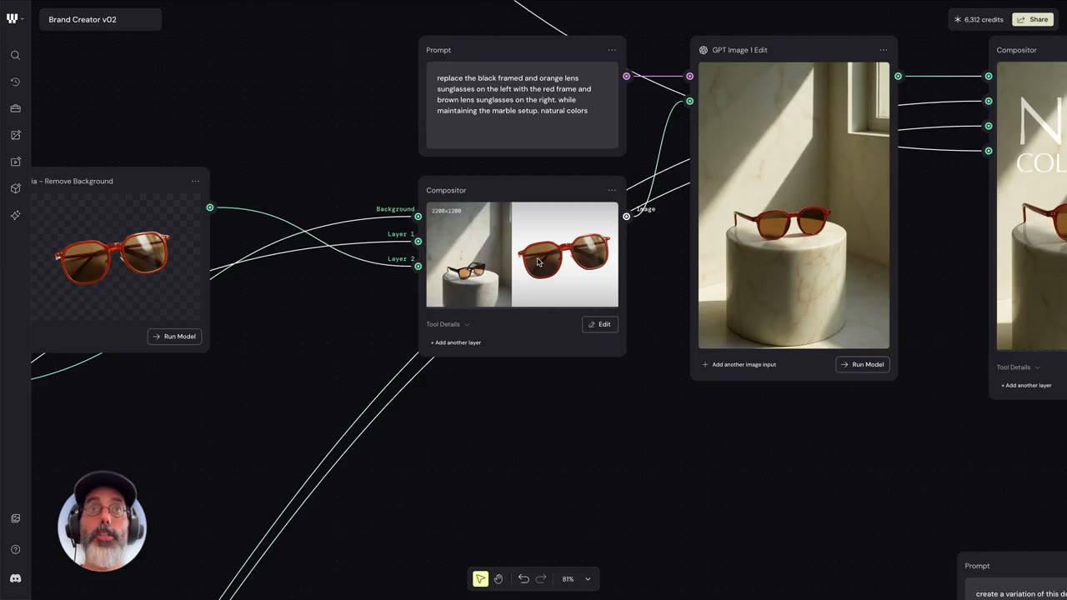Activate the yellow pointer select tool
The image size is (1067, 600).
[x=480, y=579]
